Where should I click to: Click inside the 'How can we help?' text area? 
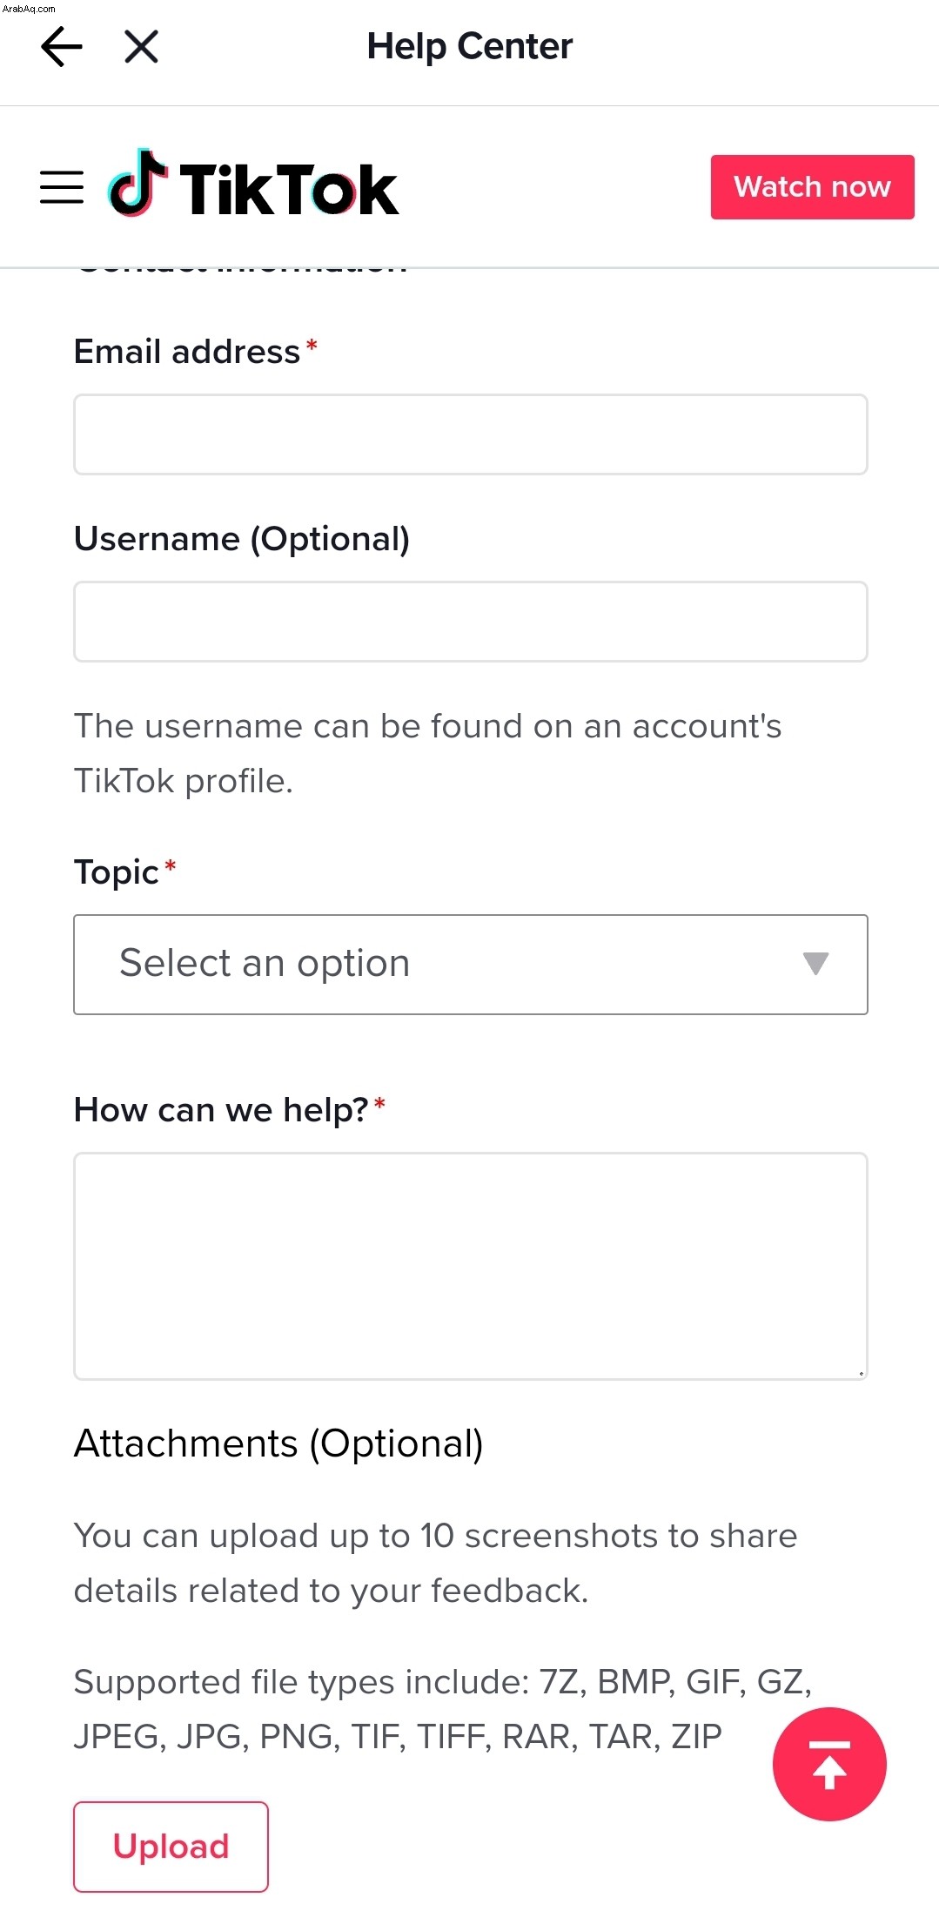471,1266
